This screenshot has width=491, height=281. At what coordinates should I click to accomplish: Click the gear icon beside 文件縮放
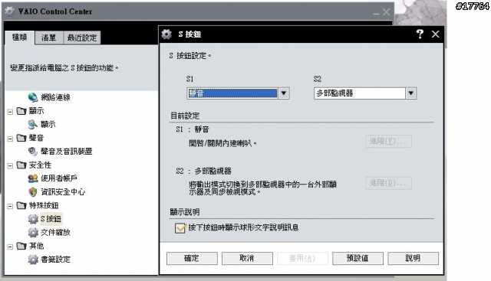click(33, 232)
